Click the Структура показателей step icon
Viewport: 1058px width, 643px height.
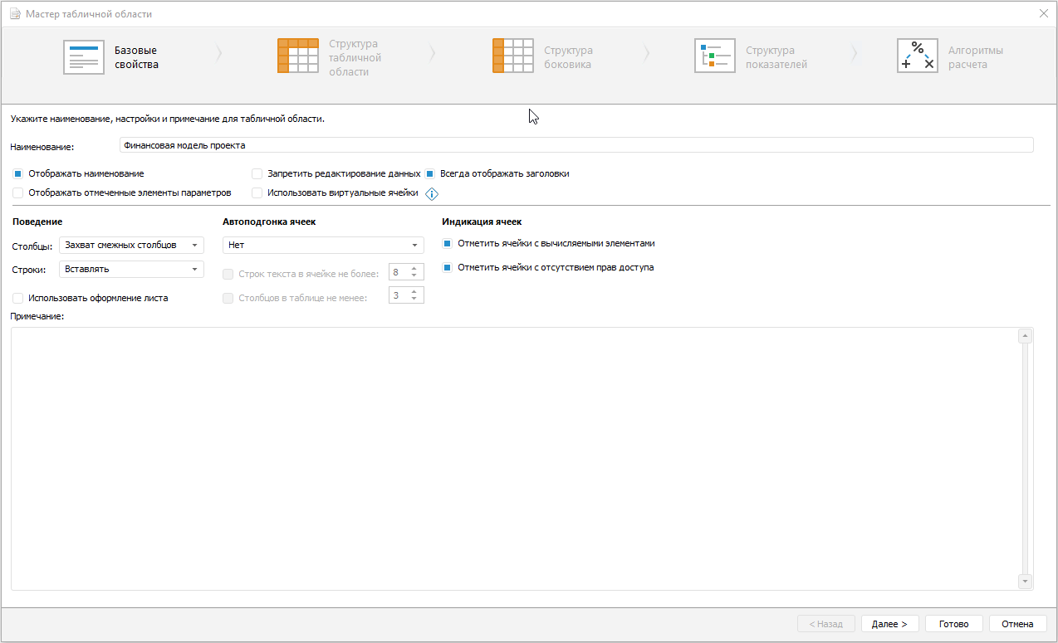click(714, 56)
